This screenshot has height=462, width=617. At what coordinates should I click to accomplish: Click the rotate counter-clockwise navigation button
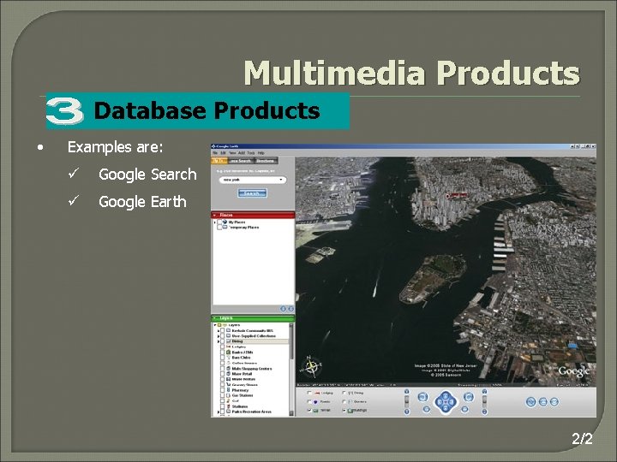click(423, 397)
